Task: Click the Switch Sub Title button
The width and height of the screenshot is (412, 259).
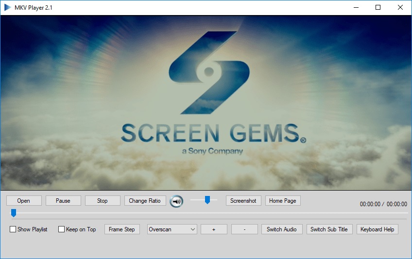Action: [329, 229]
